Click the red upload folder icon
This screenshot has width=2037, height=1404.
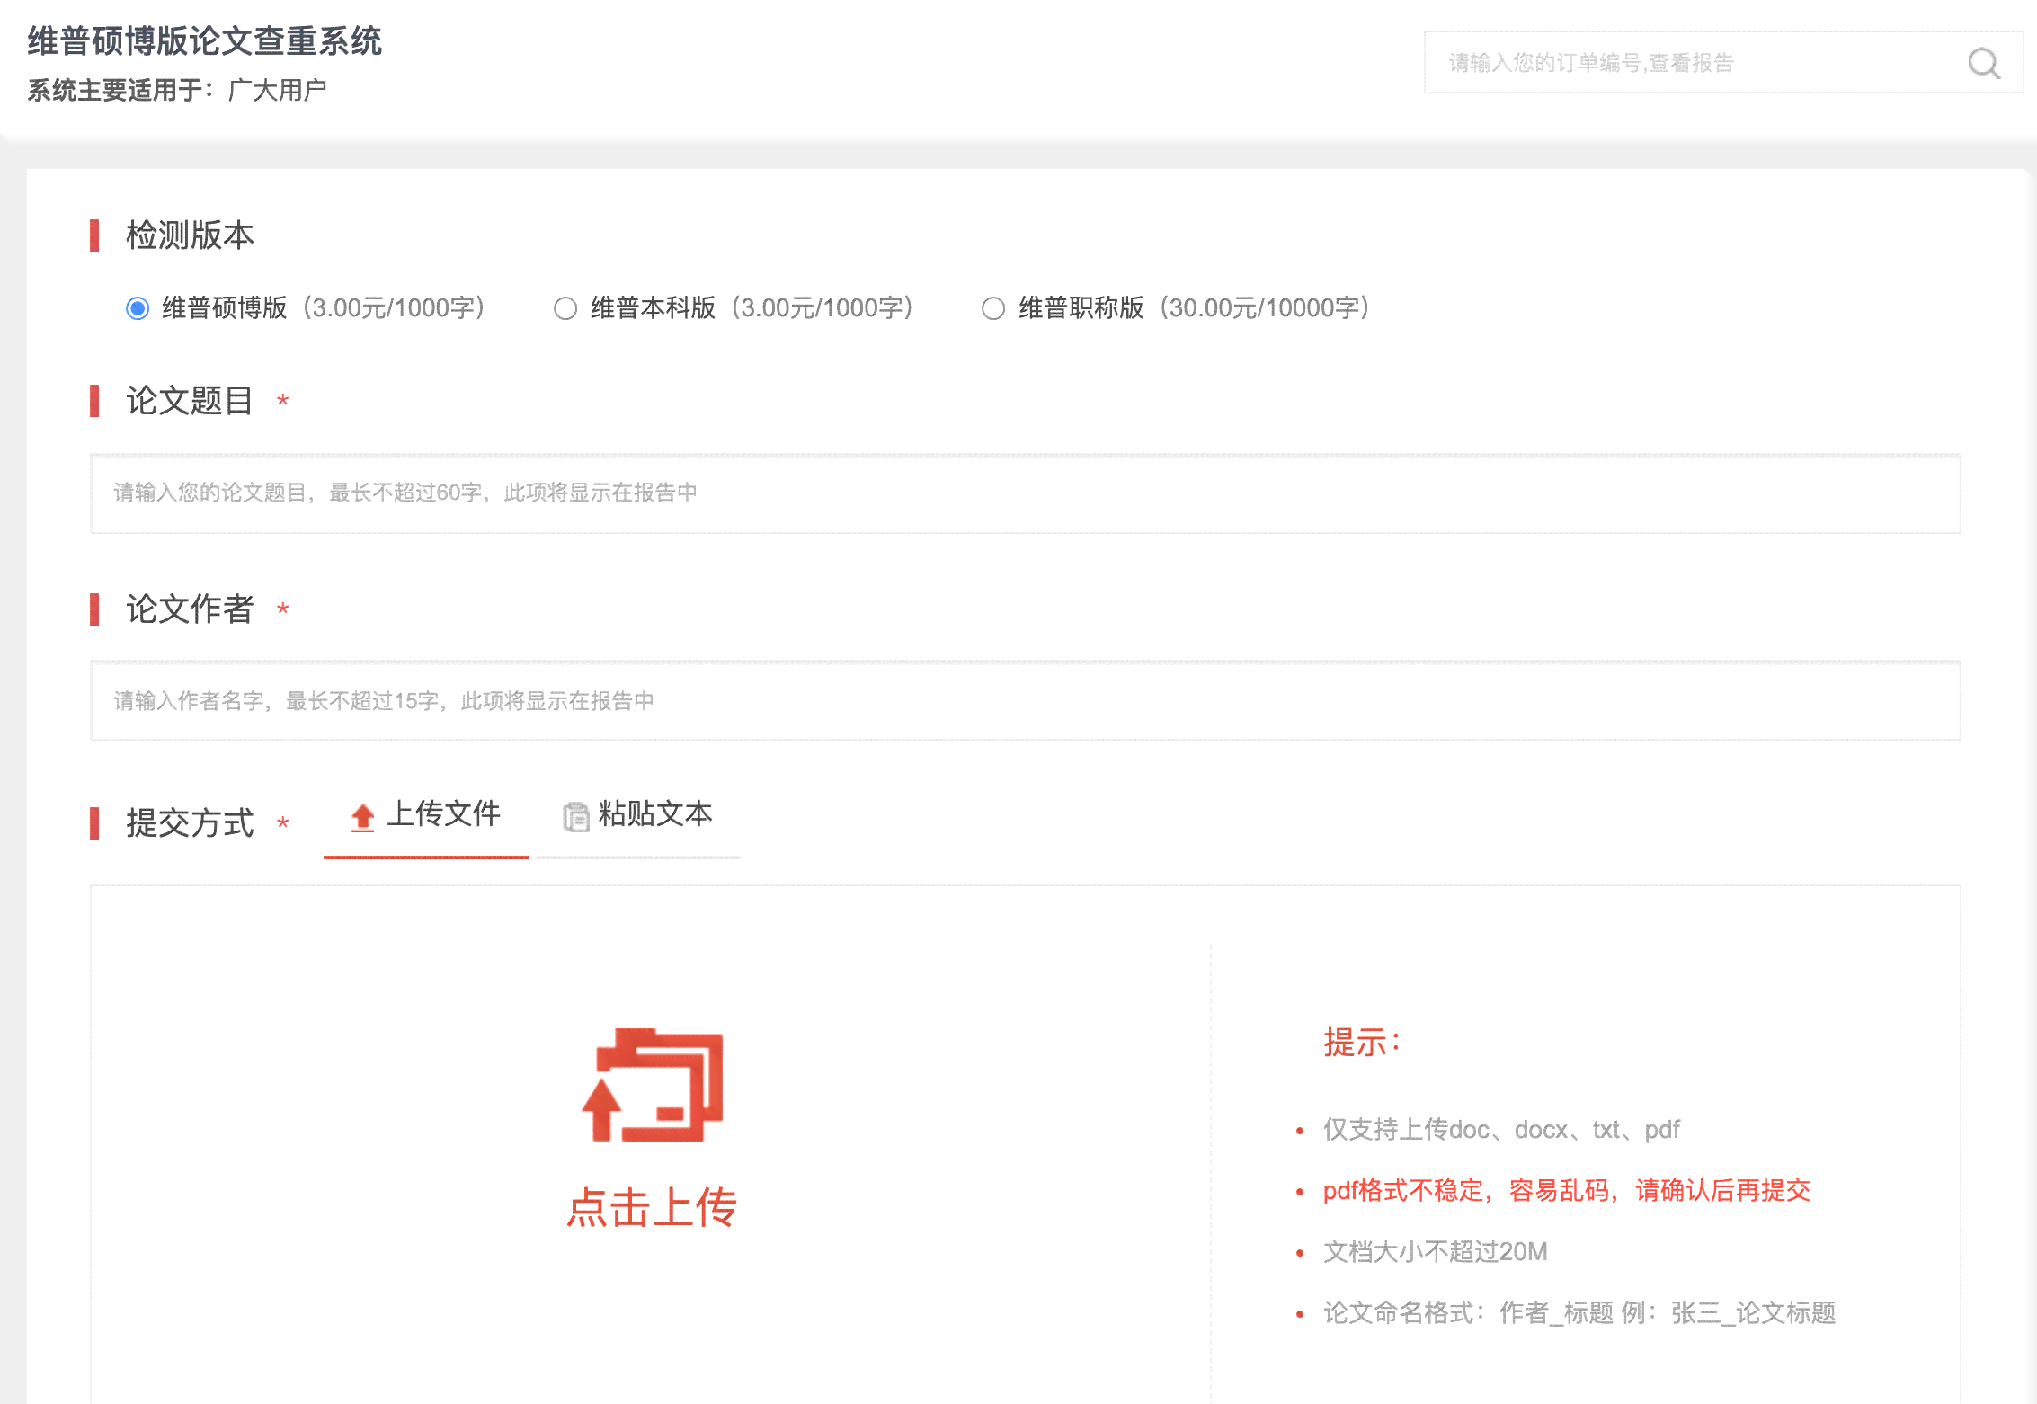[653, 1085]
